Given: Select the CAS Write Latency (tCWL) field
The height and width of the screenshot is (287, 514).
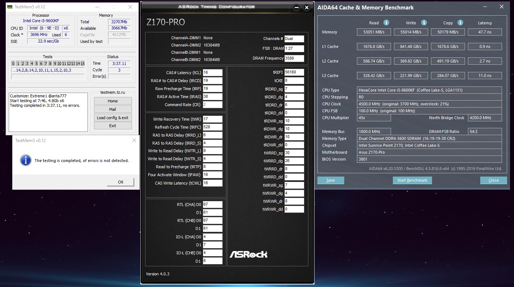Looking at the screenshot, I should (x=213, y=183).
